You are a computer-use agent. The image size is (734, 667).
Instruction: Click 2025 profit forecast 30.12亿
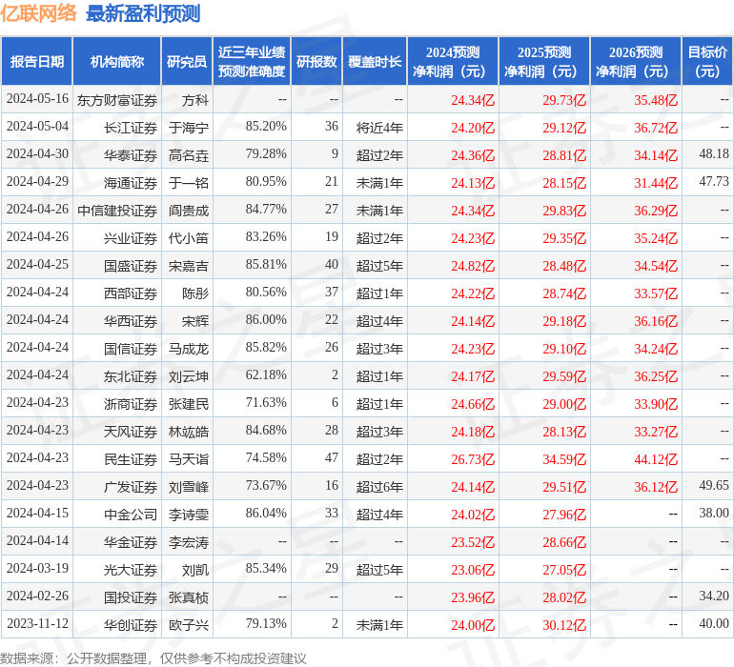[564, 625]
